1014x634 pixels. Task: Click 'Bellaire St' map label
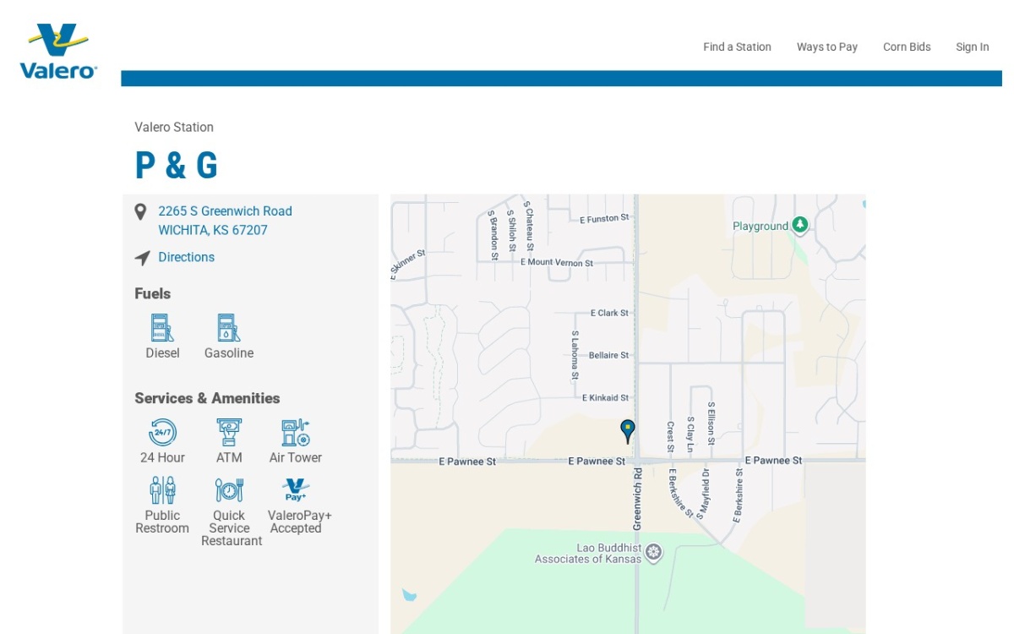tap(608, 355)
